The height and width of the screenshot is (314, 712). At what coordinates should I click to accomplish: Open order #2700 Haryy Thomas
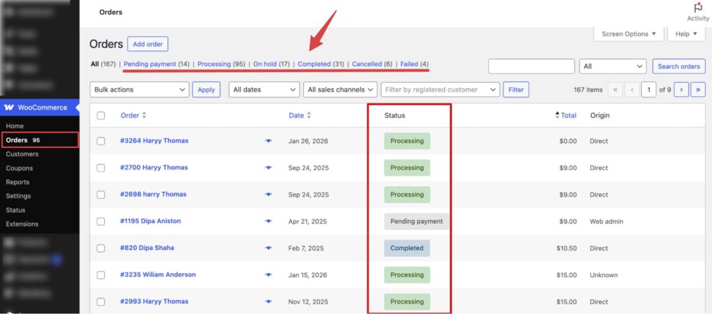click(154, 167)
